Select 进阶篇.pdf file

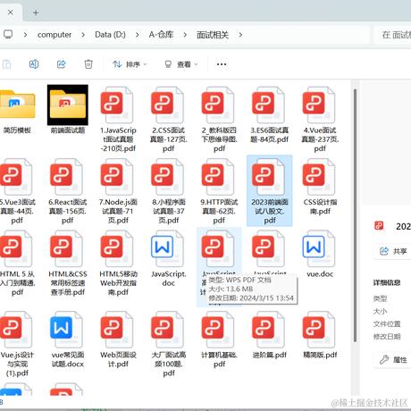click(x=270, y=335)
